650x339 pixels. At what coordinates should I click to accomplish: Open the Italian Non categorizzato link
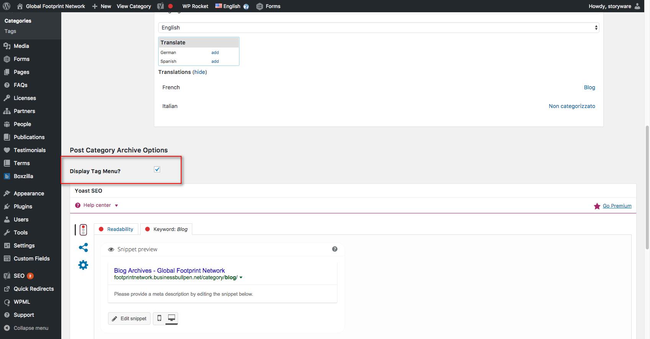coord(572,106)
